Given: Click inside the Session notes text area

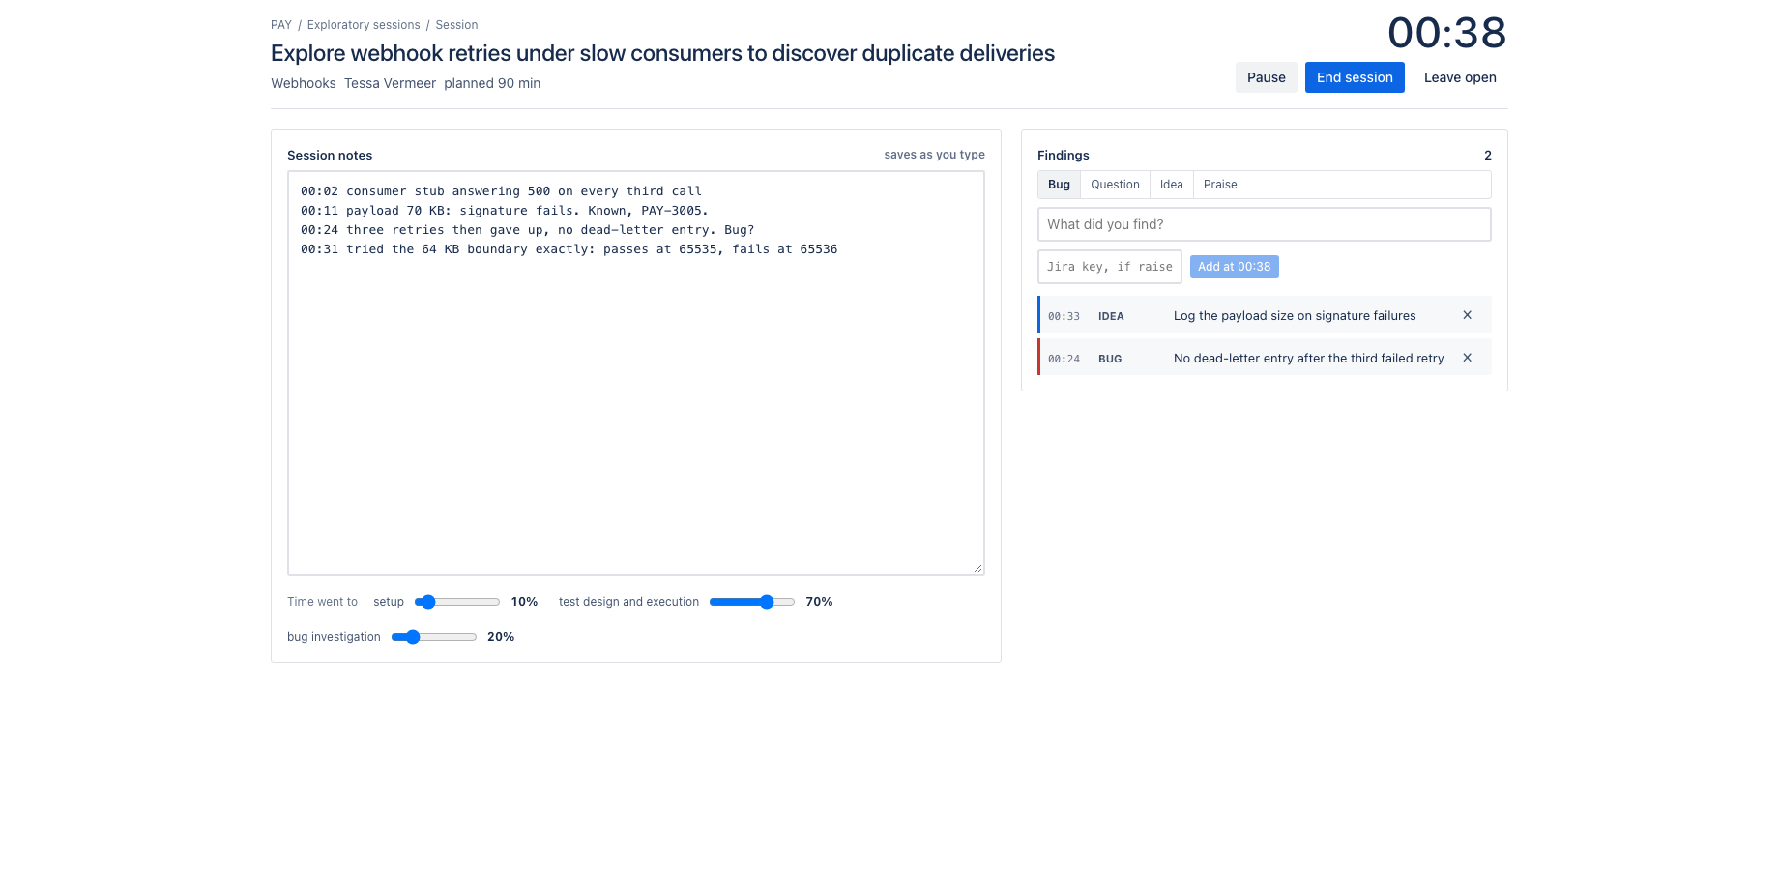Looking at the screenshot, I should (x=636, y=373).
